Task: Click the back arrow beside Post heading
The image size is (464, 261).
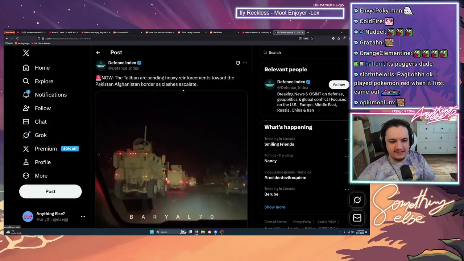Action: 98,53
